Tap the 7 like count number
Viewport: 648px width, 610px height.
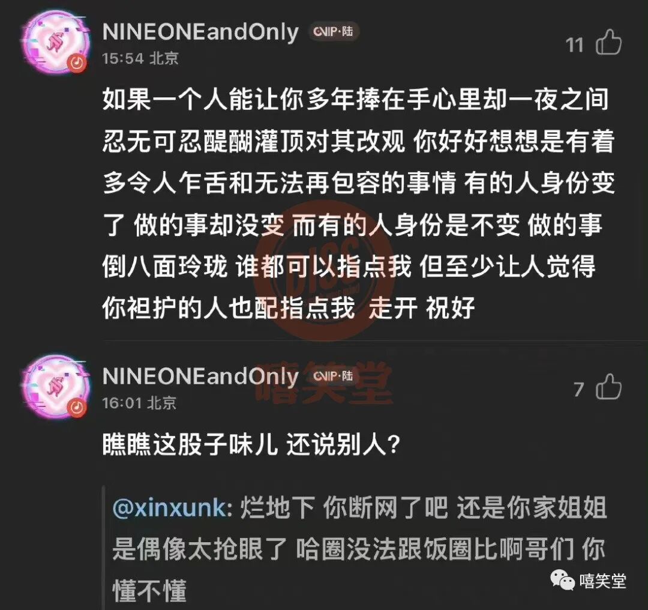578,389
